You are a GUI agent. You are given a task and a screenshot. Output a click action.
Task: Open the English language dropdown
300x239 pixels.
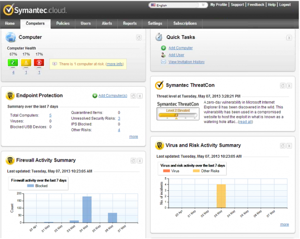[x=178, y=5]
